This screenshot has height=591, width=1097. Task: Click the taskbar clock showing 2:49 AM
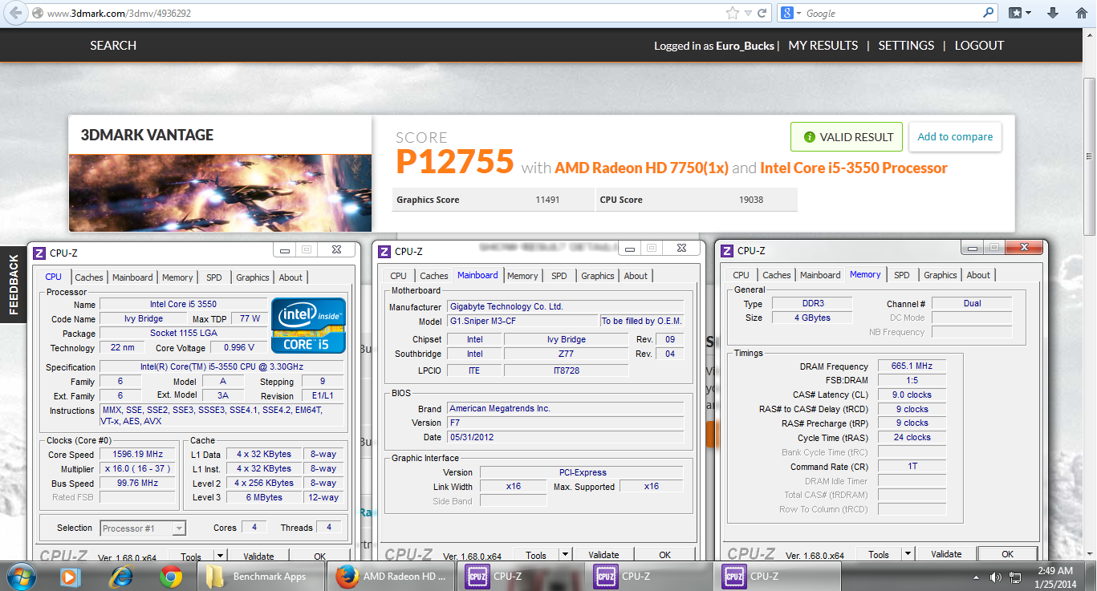[1056, 577]
